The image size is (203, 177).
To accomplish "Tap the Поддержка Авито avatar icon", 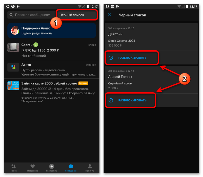I will 15,31.
